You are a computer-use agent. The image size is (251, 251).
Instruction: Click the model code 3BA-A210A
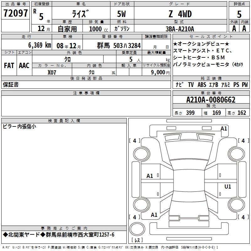[180, 29]
